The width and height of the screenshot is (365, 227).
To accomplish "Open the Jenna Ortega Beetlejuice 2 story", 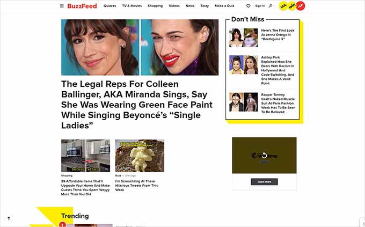I will [278, 35].
